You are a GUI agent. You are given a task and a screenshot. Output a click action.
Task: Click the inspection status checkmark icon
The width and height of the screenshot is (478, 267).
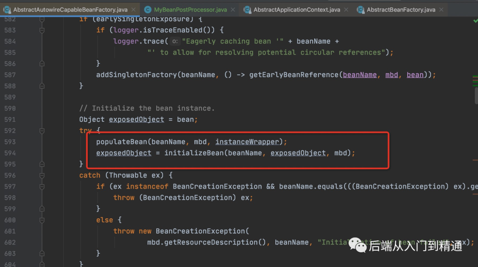click(x=475, y=21)
